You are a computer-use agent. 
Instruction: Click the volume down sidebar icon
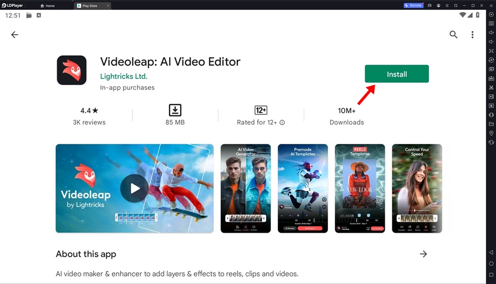[491, 42]
